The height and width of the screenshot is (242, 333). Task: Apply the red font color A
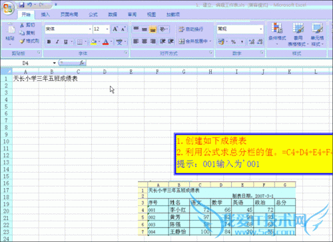coord(106,41)
